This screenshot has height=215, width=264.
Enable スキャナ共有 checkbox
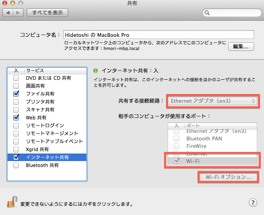coord(16,109)
